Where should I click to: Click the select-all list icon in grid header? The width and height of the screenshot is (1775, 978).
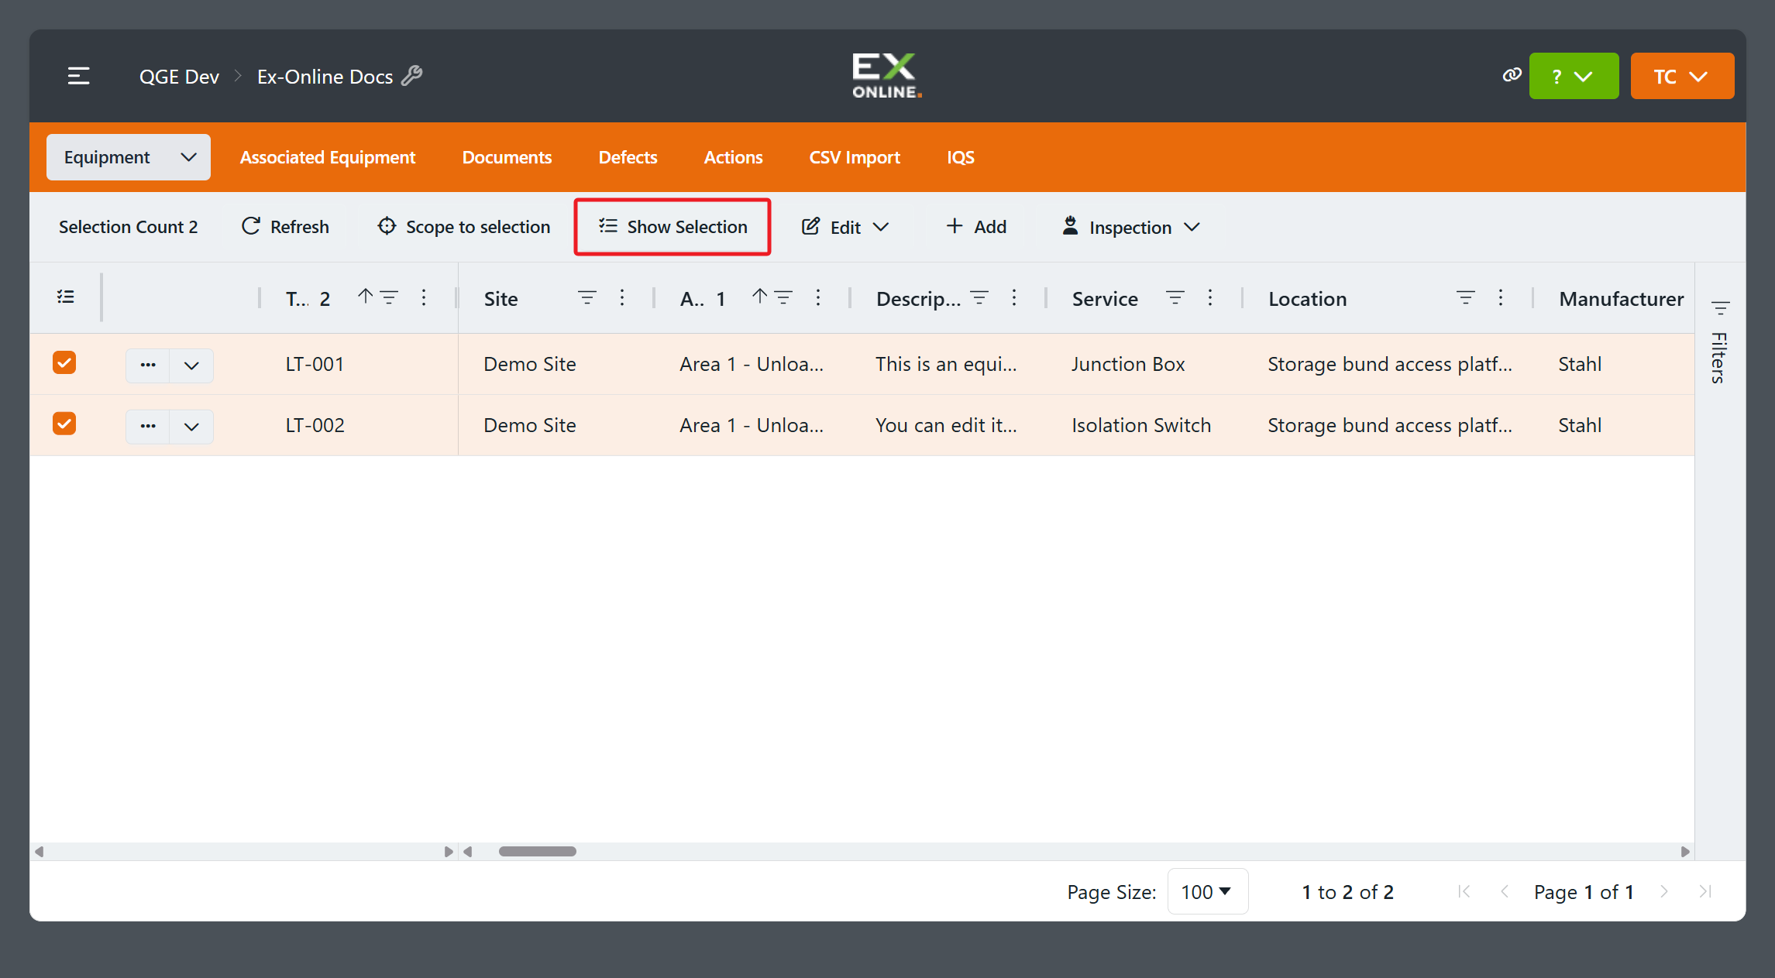click(x=66, y=297)
